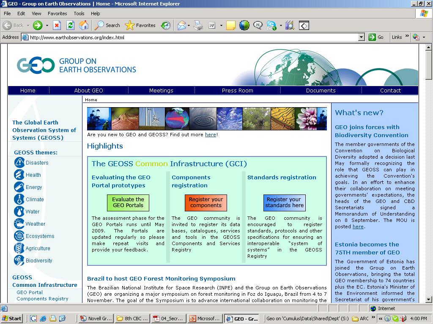The height and width of the screenshot is (324, 433).
Task: Switch to 8th CBC taskbar folder window
Action: [133, 319]
